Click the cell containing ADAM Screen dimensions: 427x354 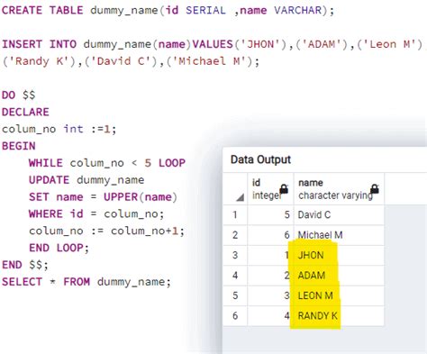339,276
